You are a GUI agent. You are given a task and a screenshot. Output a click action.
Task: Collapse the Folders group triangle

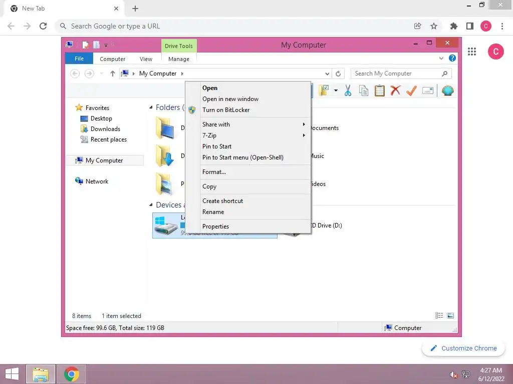point(151,107)
